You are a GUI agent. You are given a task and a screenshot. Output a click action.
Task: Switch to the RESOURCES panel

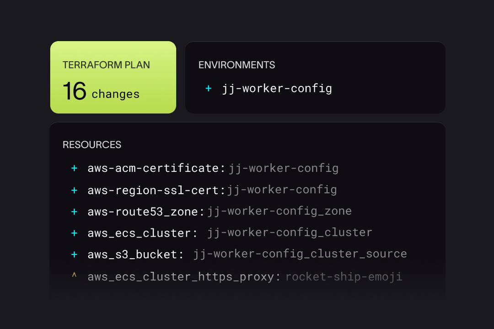click(92, 144)
